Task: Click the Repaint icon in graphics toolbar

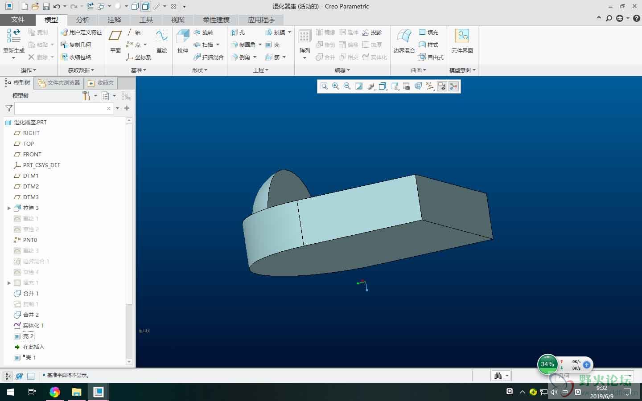Action: coord(359,86)
